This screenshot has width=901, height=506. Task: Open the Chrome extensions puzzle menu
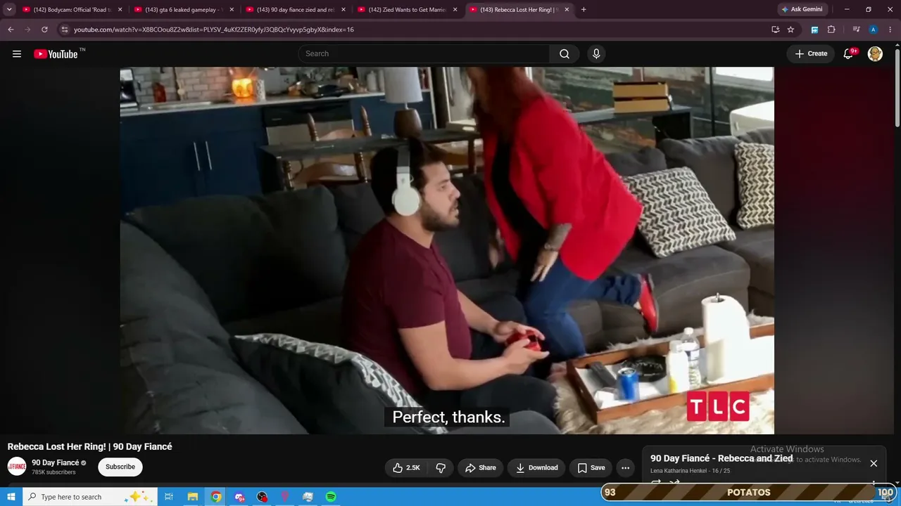coord(831,30)
